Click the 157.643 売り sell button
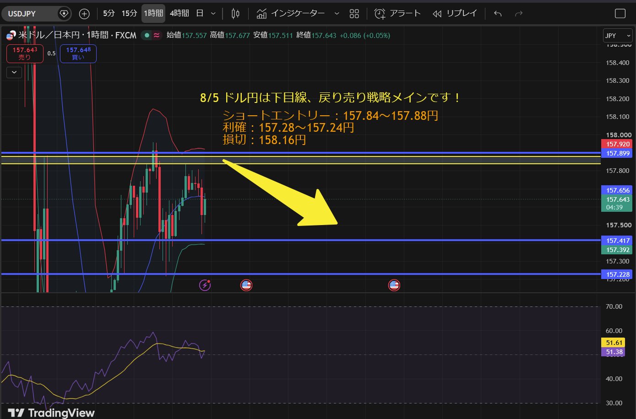 click(x=25, y=53)
